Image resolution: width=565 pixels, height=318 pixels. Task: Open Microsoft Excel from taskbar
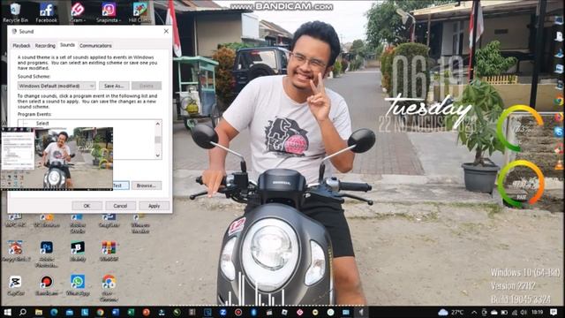point(131,312)
